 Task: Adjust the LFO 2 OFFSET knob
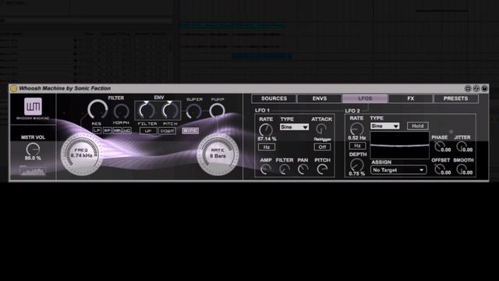click(x=440, y=169)
